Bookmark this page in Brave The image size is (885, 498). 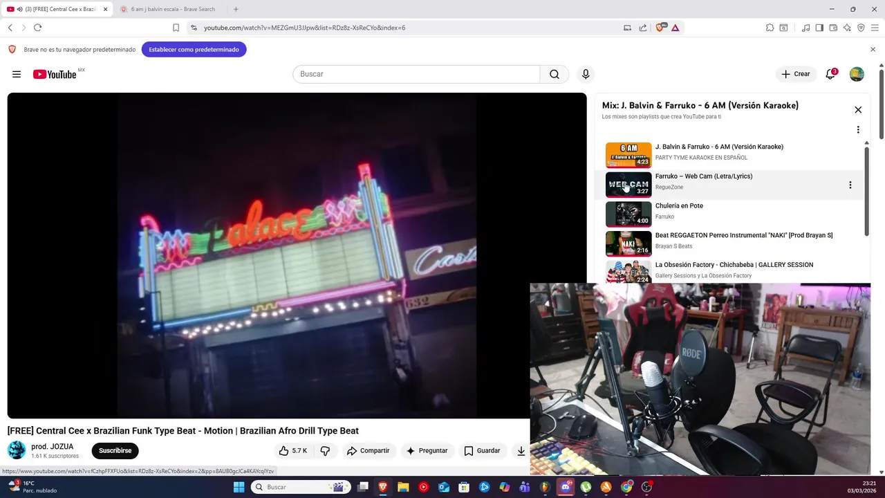176,28
